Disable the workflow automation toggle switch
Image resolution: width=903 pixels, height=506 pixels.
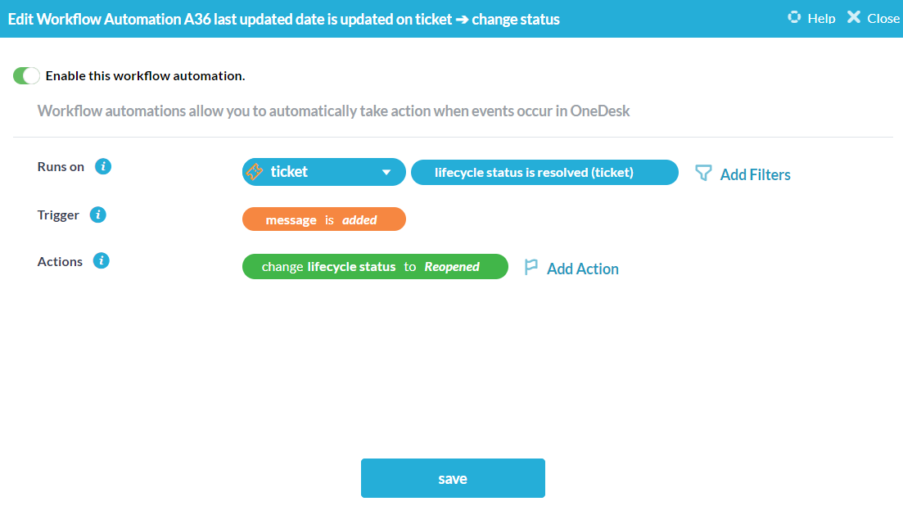pyautogui.click(x=26, y=76)
